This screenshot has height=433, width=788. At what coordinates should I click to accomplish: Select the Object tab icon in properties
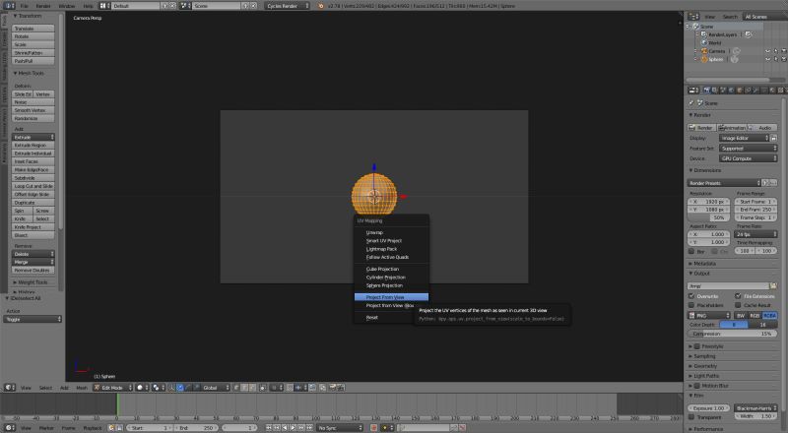pyautogui.click(x=740, y=90)
